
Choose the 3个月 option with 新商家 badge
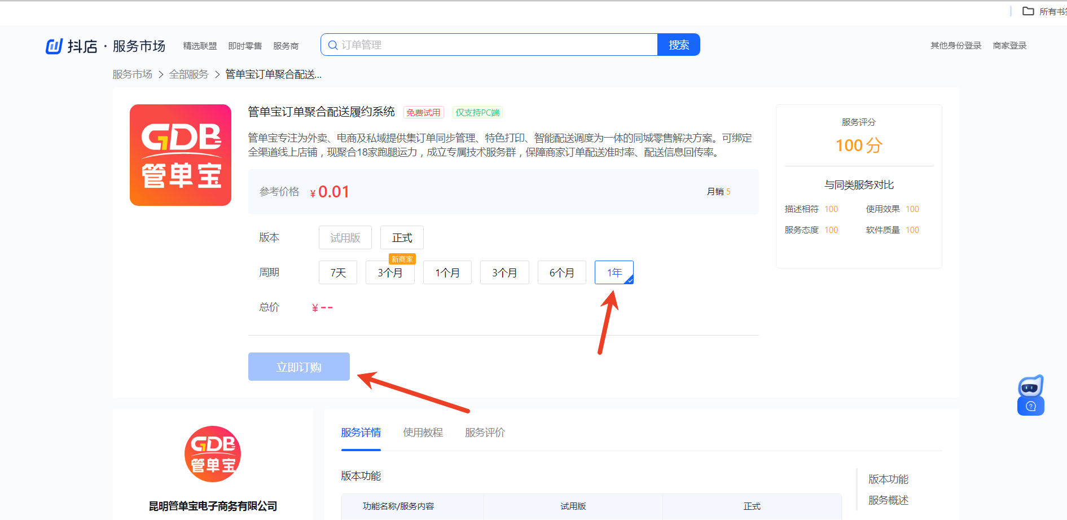[x=390, y=273]
